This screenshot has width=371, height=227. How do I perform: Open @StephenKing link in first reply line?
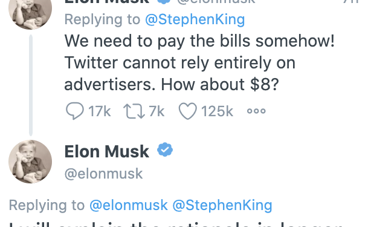click(195, 19)
